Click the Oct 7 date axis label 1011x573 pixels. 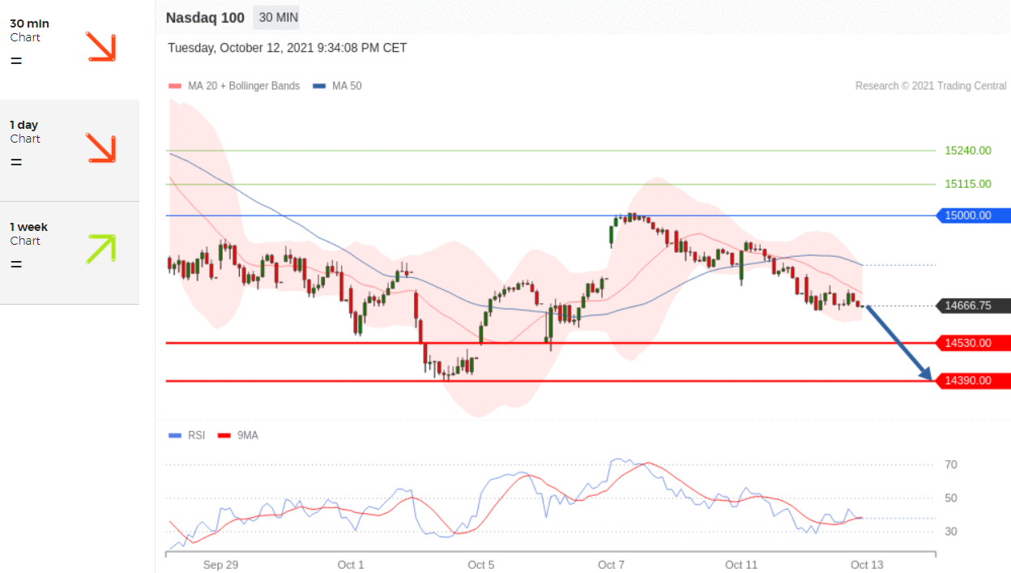click(x=611, y=565)
